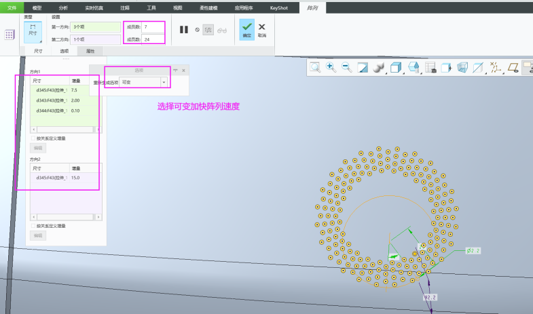Toggle first direction increment-by-relation checkbox

click(x=33, y=138)
